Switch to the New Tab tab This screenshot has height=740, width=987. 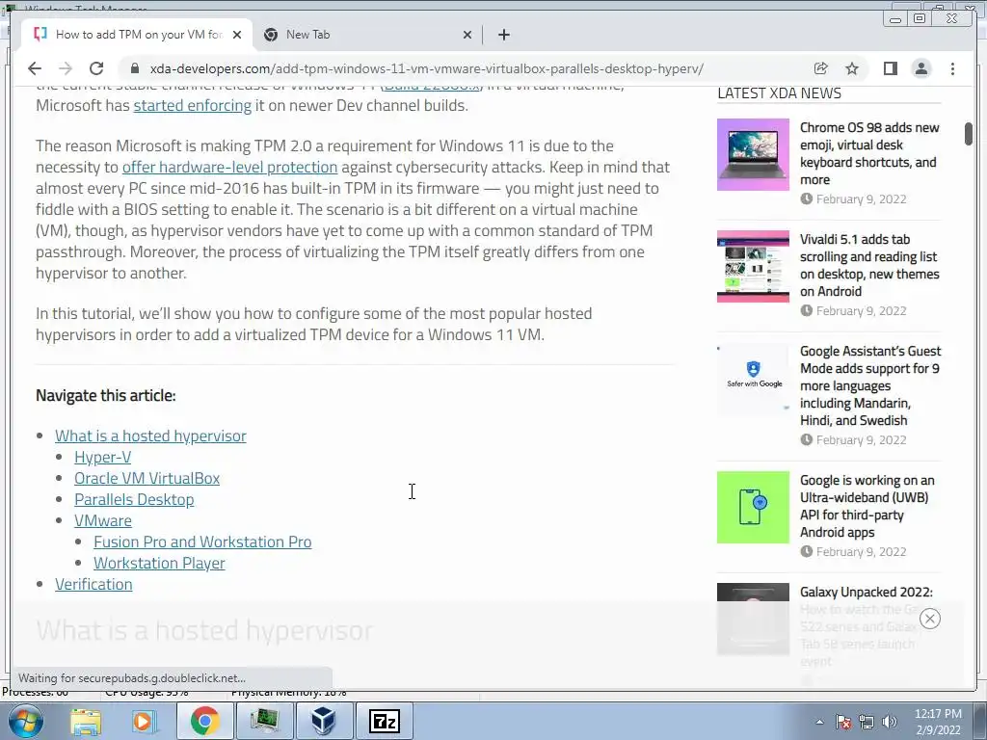point(365,35)
